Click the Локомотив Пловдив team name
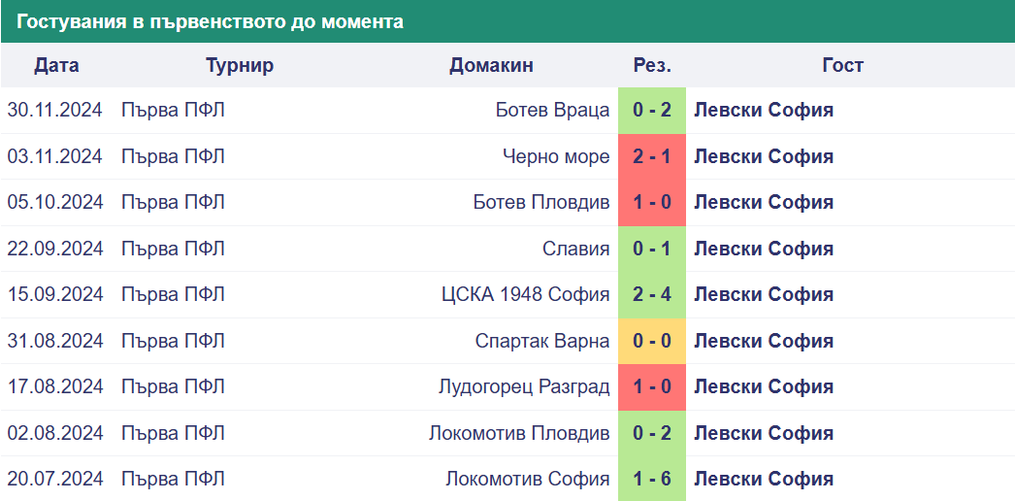 (519, 433)
